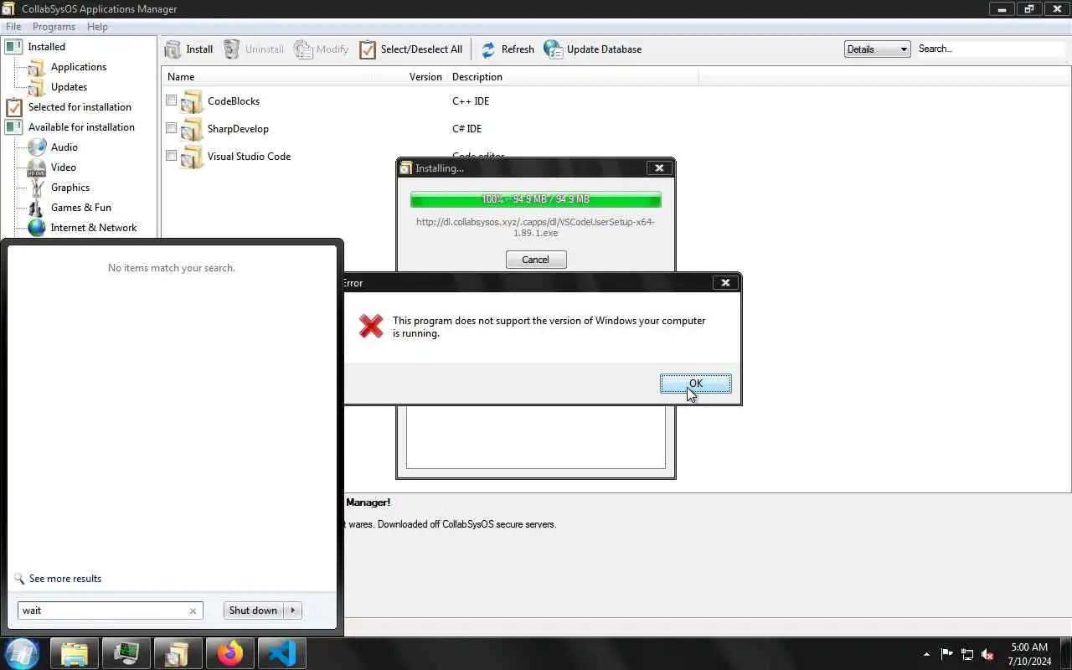The width and height of the screenshot is (1072, 670).
Task: Open the File menu
Action: click(x=13, y=27)
